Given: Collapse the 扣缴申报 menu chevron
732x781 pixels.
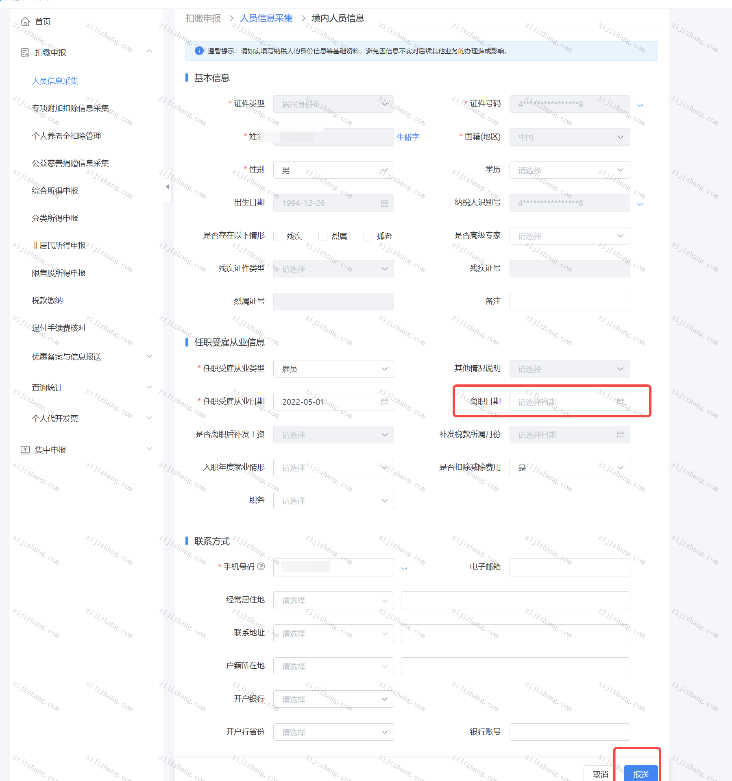Looking at the screenshot, I should coord(149,51).
